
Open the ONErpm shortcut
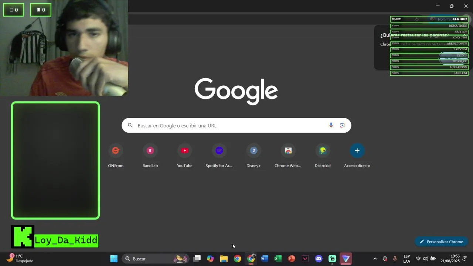[116, 156]
